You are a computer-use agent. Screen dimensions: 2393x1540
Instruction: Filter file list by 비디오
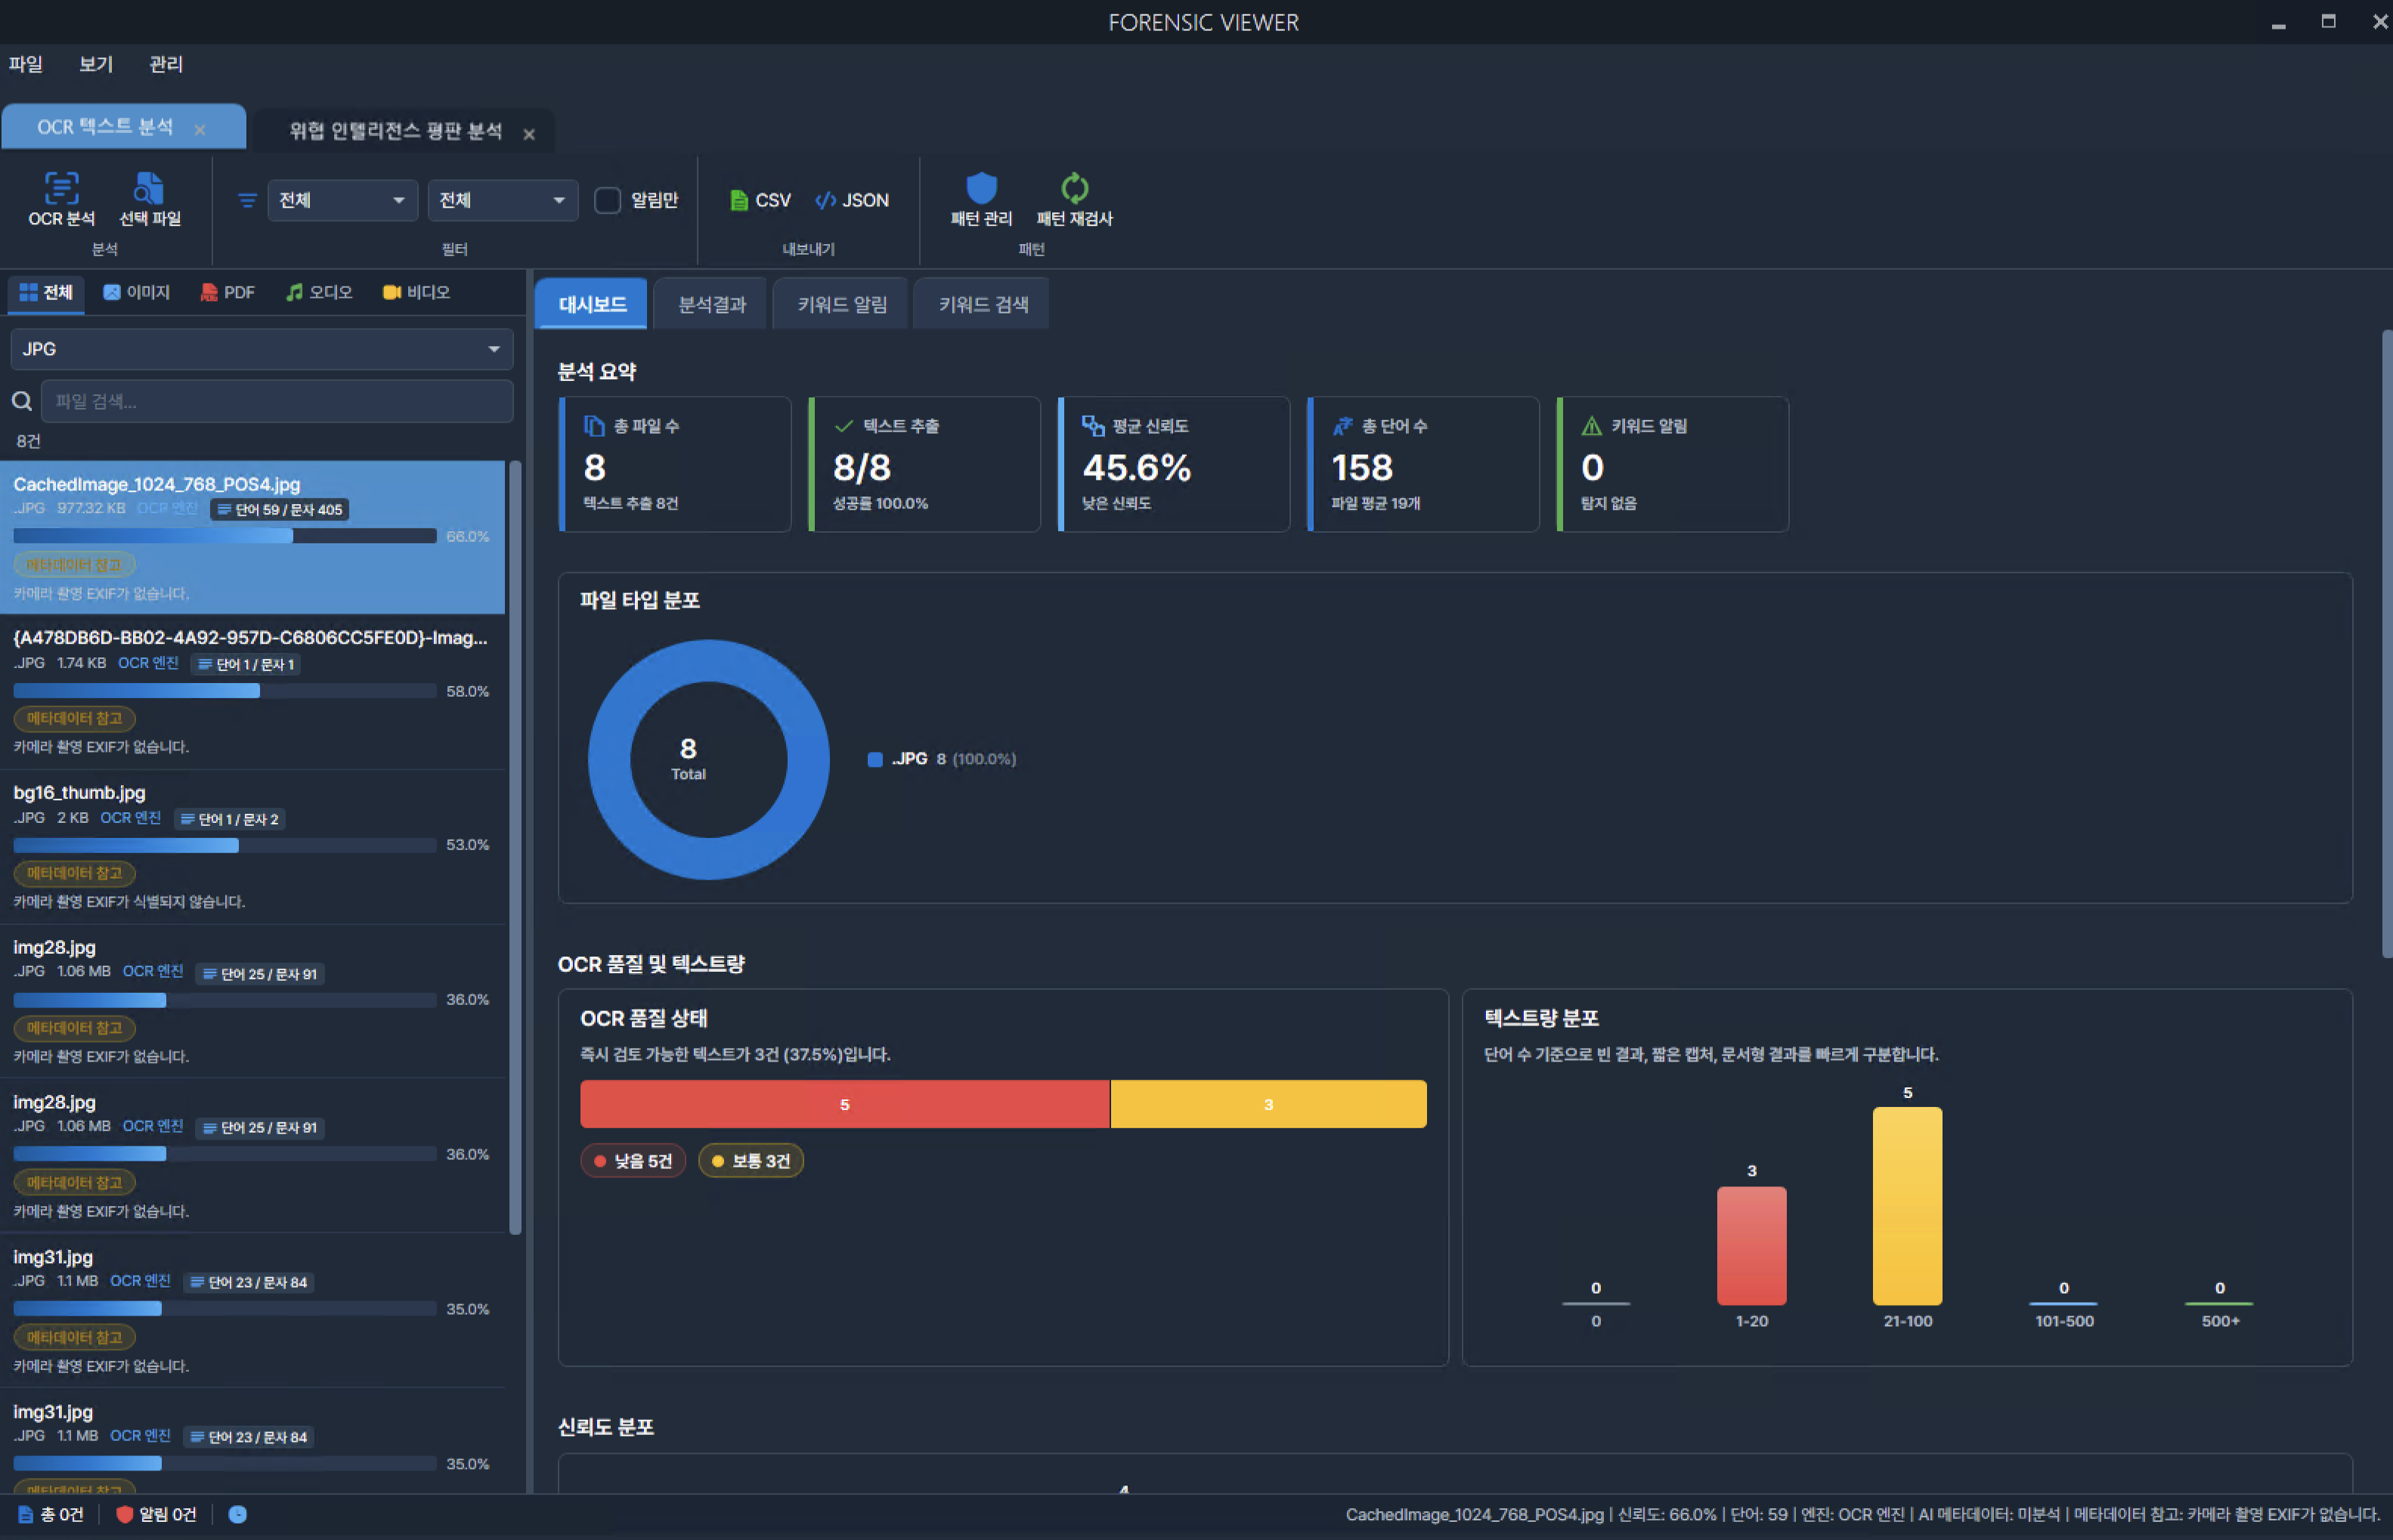[x=416, y=292]
